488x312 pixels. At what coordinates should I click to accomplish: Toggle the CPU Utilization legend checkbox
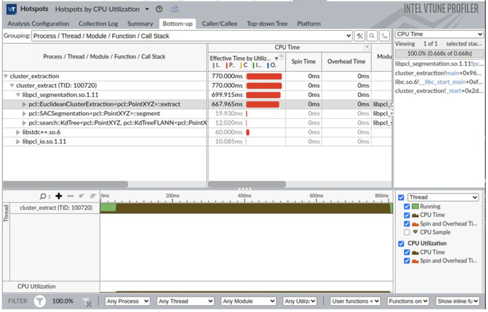point(401,243)
